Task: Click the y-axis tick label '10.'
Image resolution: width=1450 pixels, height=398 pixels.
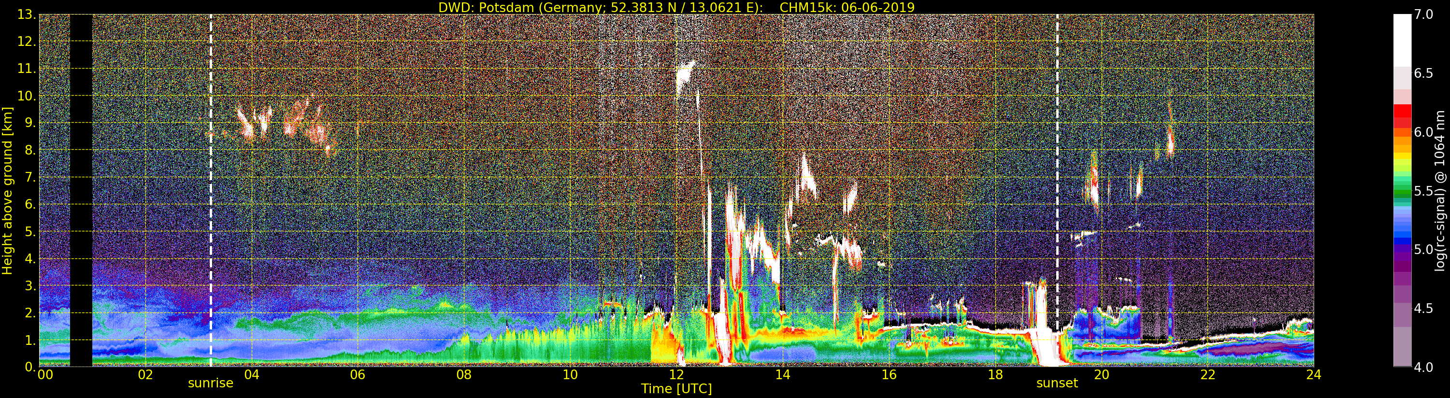Action: pos(27,96)
